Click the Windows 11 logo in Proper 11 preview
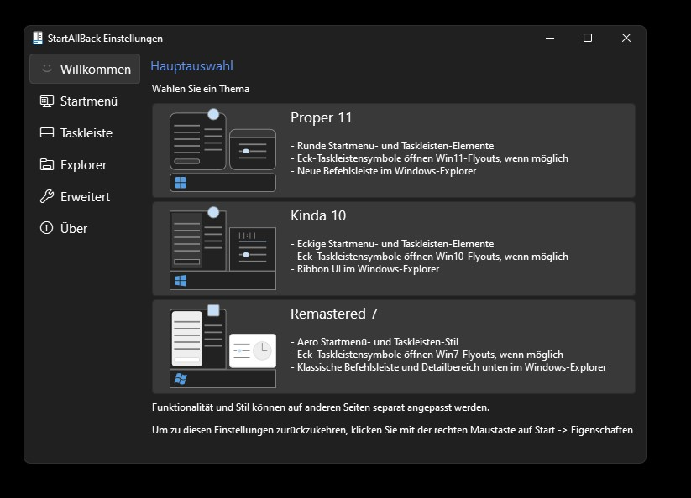The width and height of the screenshot is (691, 498). (x=181, y=183)
